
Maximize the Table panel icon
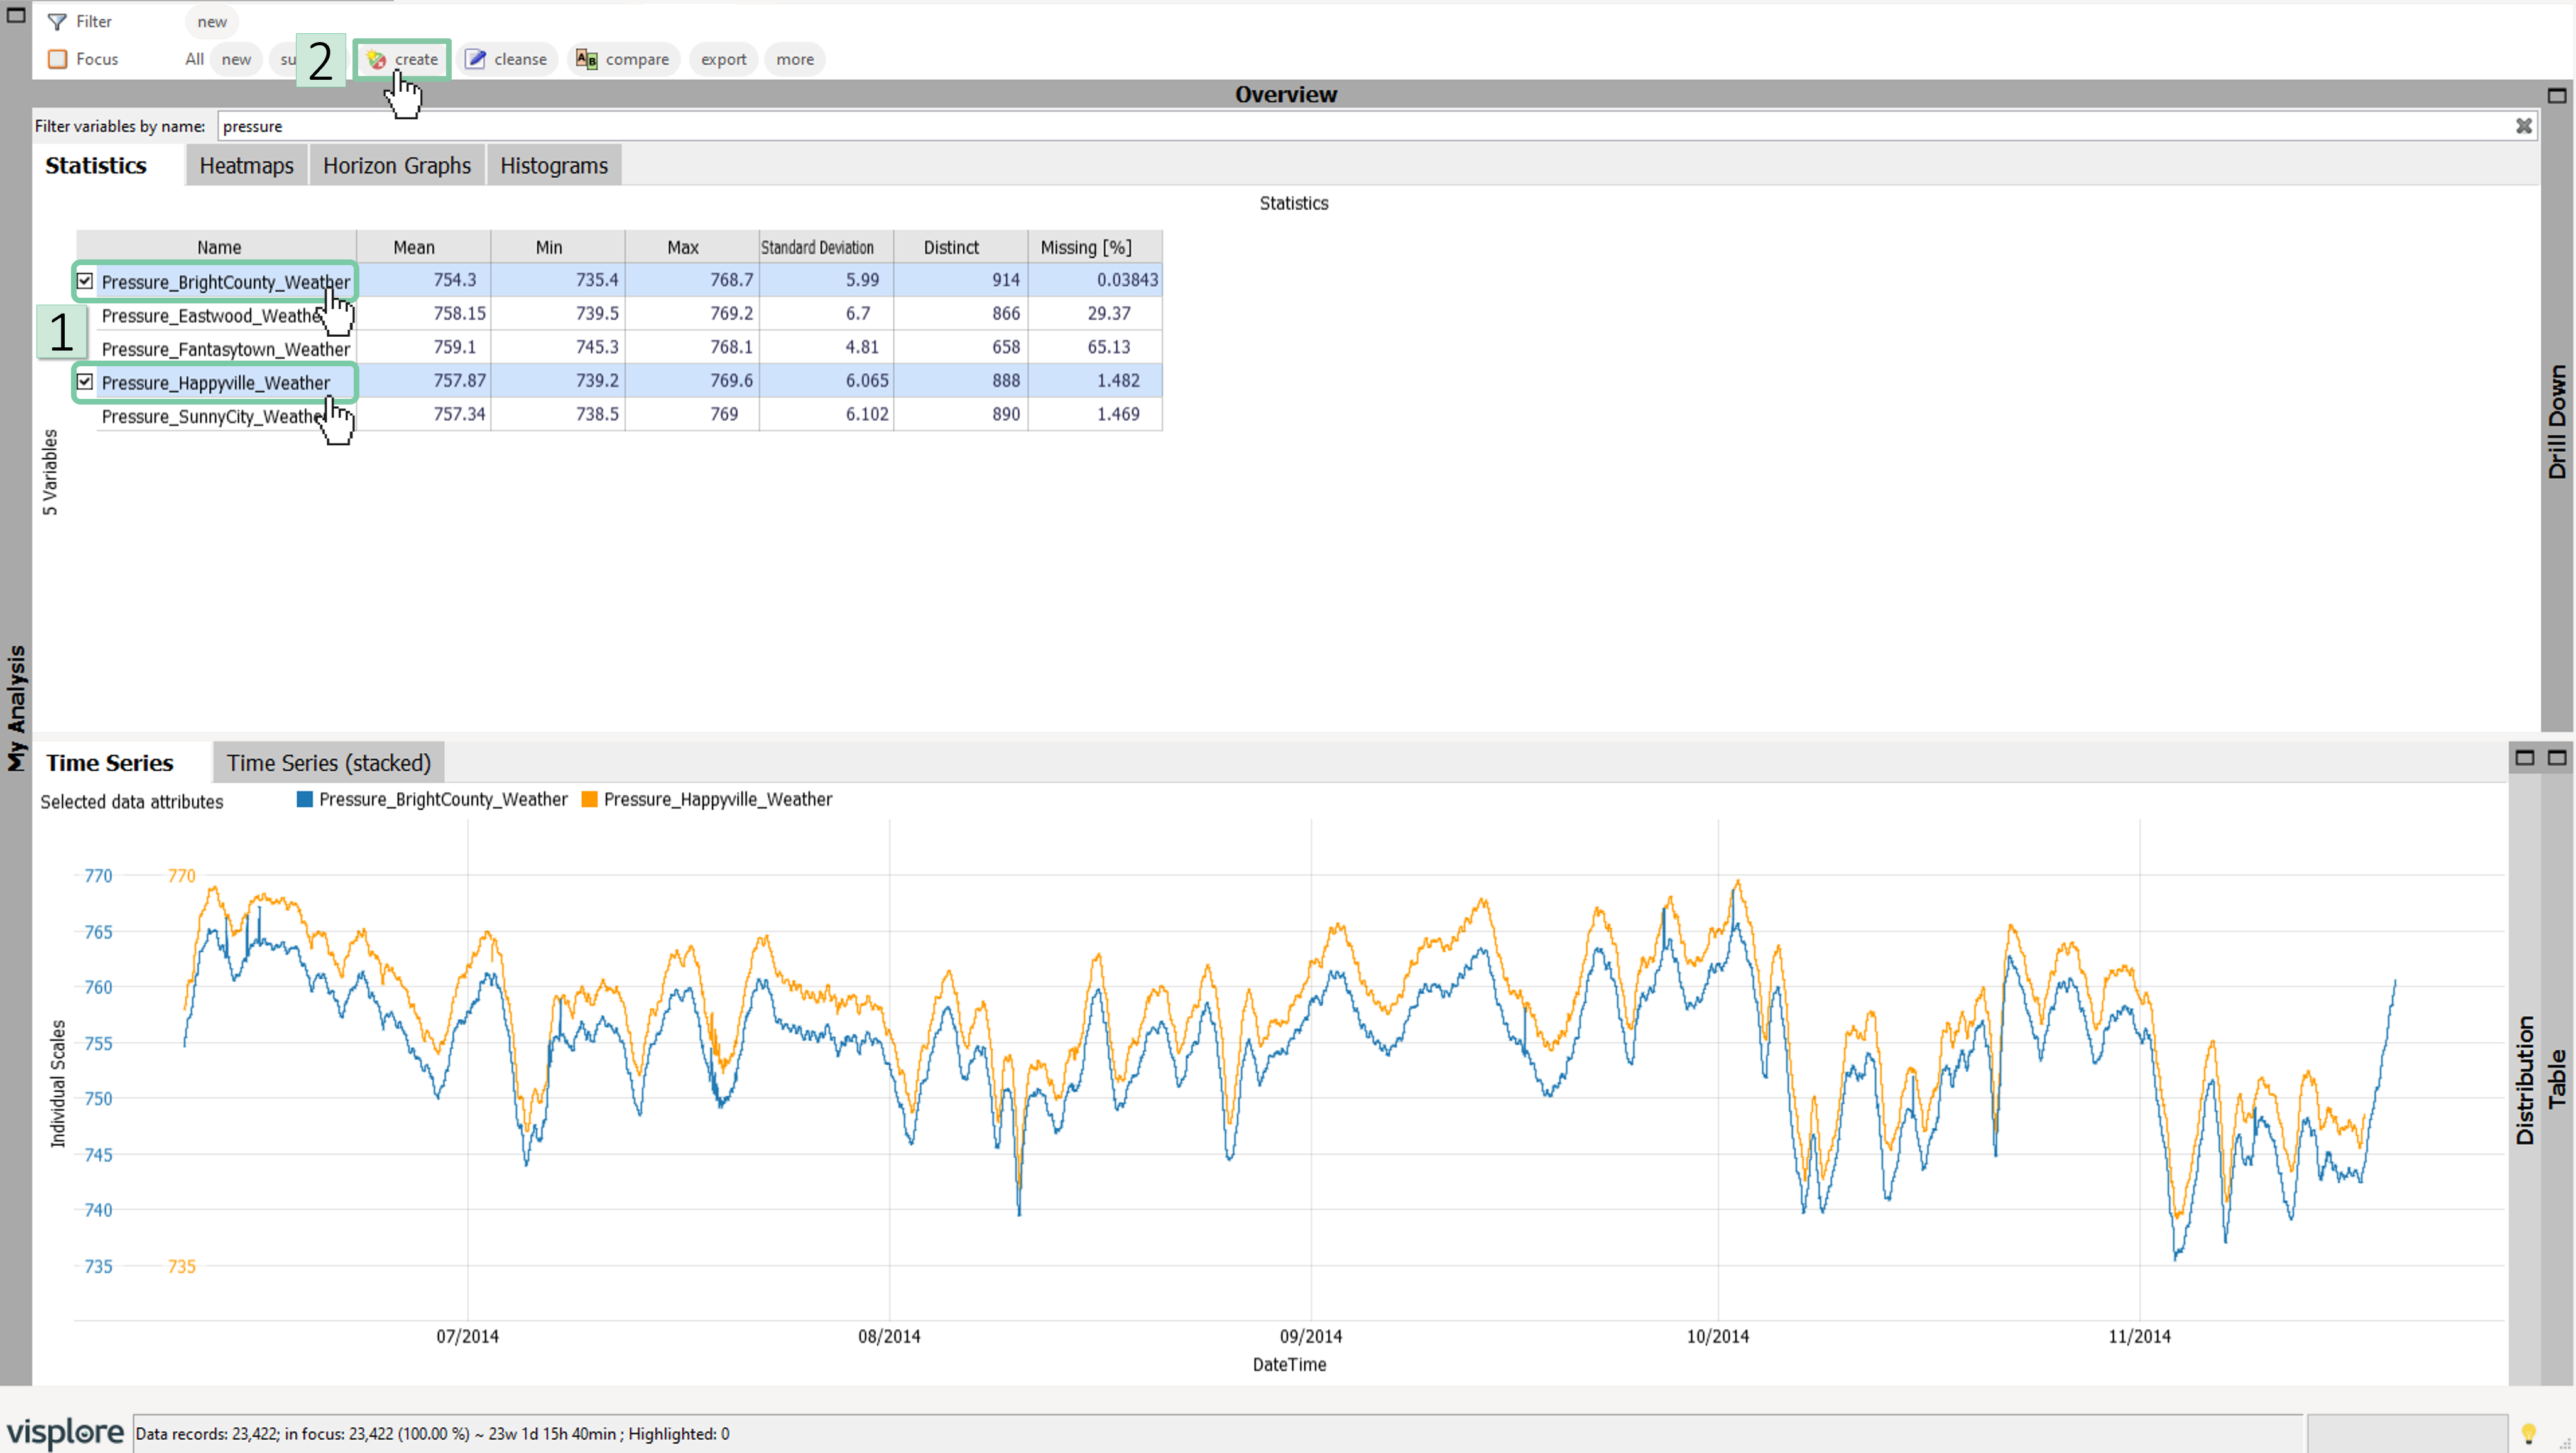point(2557,758)
